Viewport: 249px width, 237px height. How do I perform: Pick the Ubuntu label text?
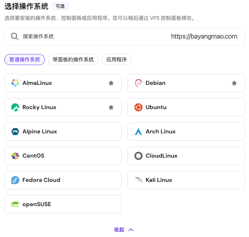pos(156,107)
